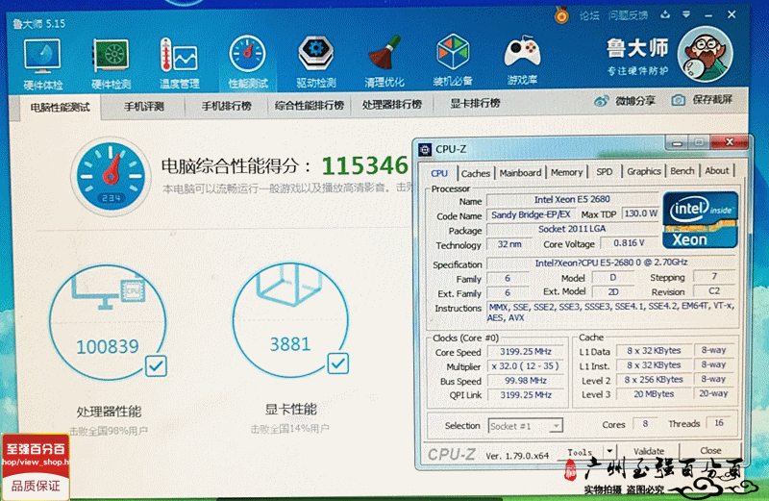Click the Level 3 cache 20 MBytes value
The image size is (769, 501).
[x=654, y=394]
